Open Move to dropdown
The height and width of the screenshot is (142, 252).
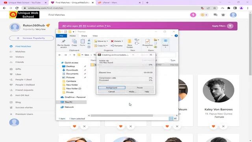tap(101, 41)
